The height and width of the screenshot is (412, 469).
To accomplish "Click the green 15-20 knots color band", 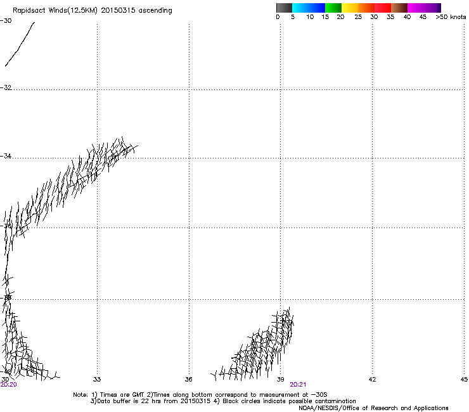I will (333, 8).
